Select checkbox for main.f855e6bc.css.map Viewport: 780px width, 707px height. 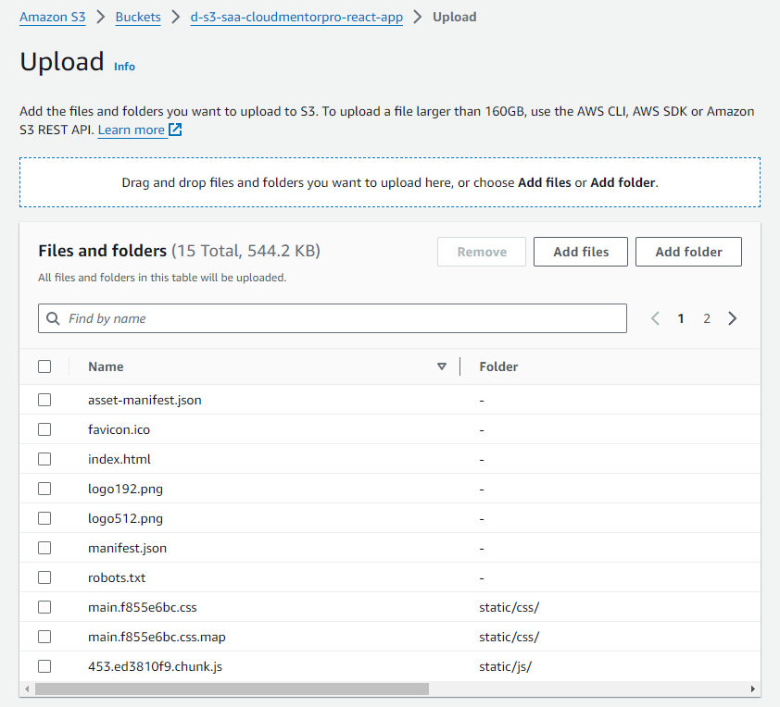[x=44, y=637]
